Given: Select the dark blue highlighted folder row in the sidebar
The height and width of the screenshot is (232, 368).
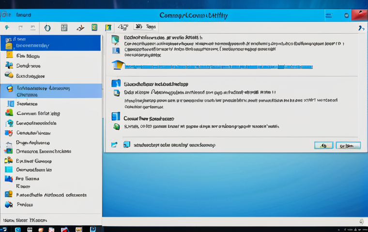Looking at the screenshot, I should tap(51, 43).
